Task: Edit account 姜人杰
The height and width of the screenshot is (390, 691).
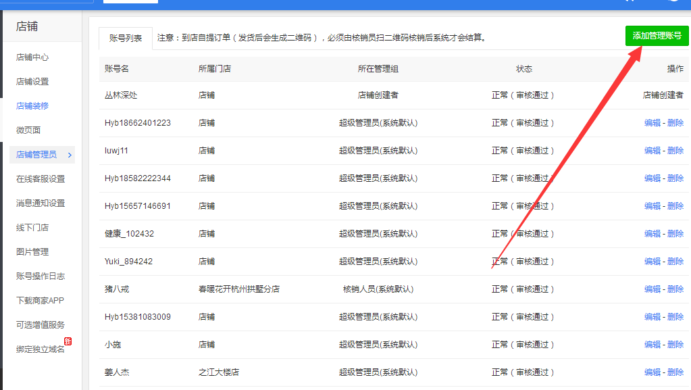Action: coord(652,372)
